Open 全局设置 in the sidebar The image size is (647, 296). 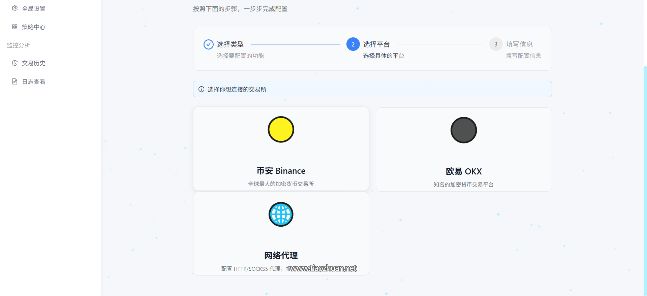pos(33,9)
